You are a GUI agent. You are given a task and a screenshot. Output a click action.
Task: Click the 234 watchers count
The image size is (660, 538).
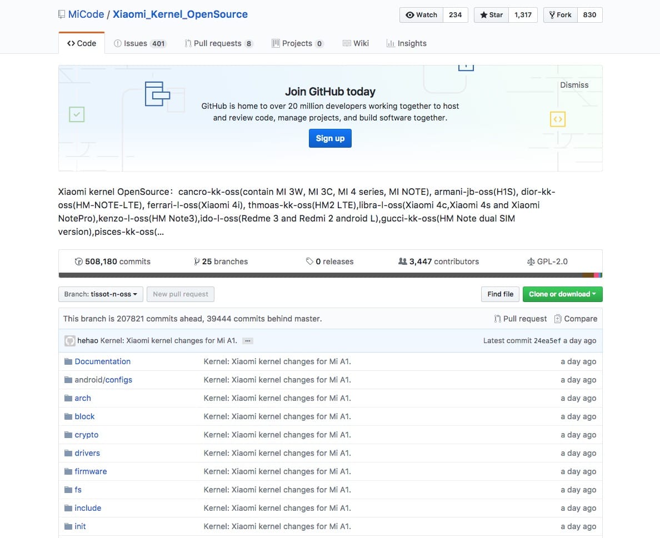coord(456,15)
